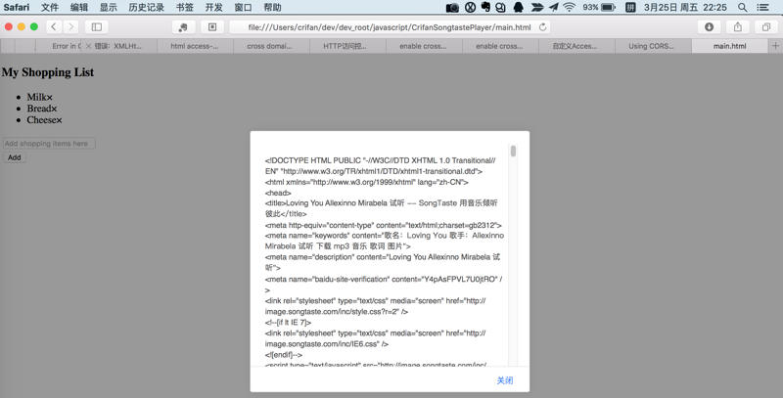Remove Cheese via its × mark
783x398 pixels.
(x=59, y=120)
